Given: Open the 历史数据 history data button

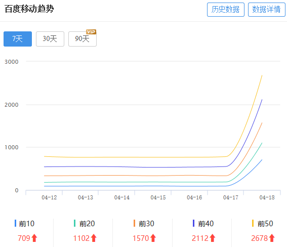Looking at the screenshot, I should pos(226,10).
